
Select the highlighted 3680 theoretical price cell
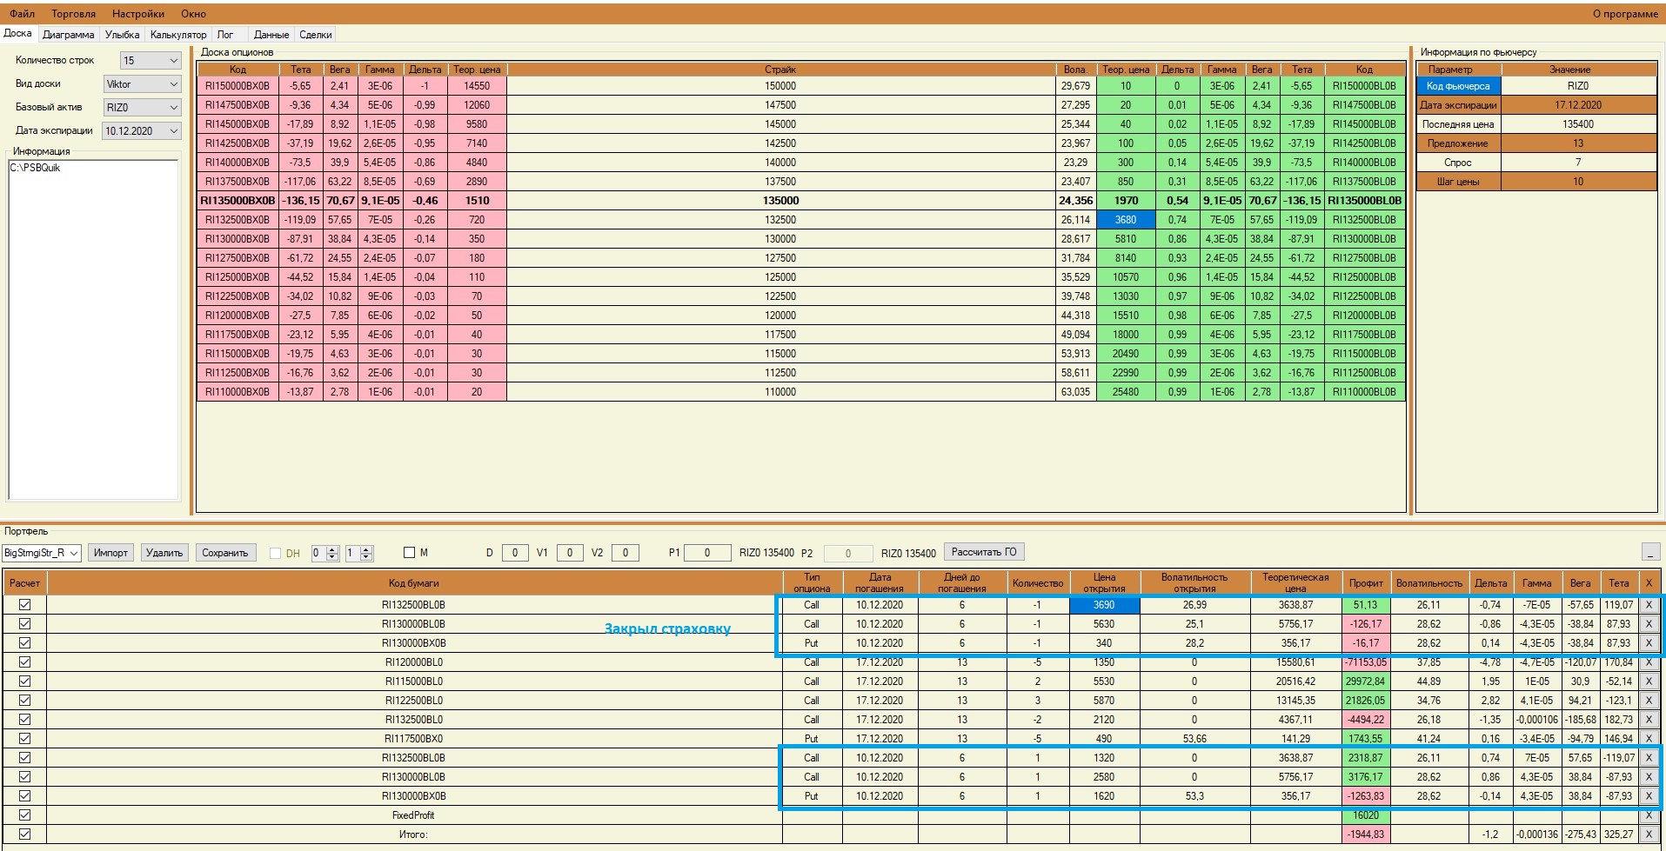tap(1126, 220)
